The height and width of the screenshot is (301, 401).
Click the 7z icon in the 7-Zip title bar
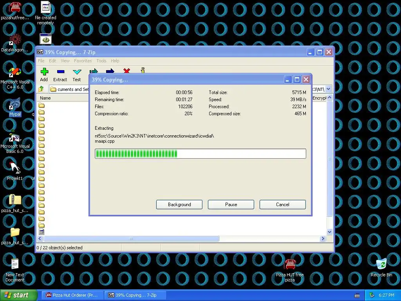[x=40, y=52]
